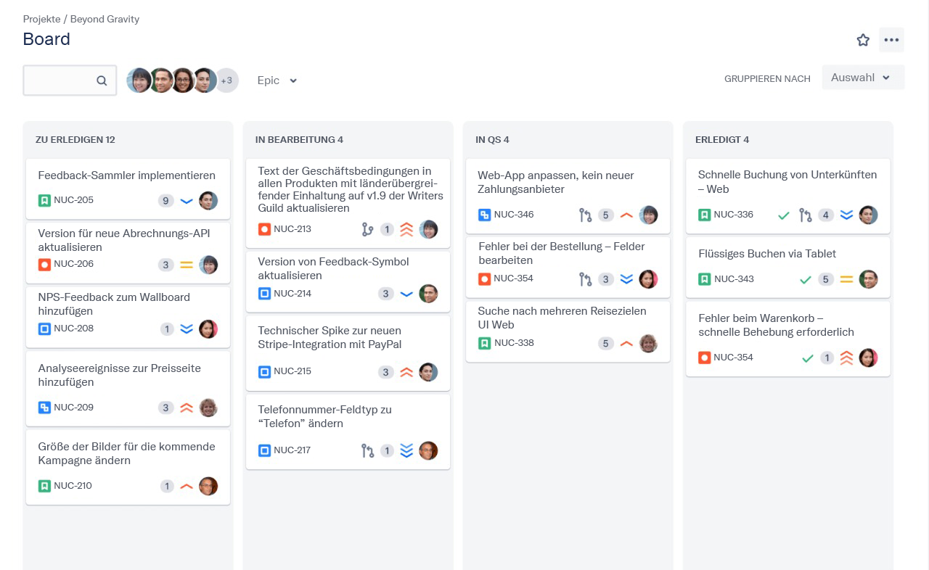Open assignee avatar on NUC-338 card

(648, 344)
